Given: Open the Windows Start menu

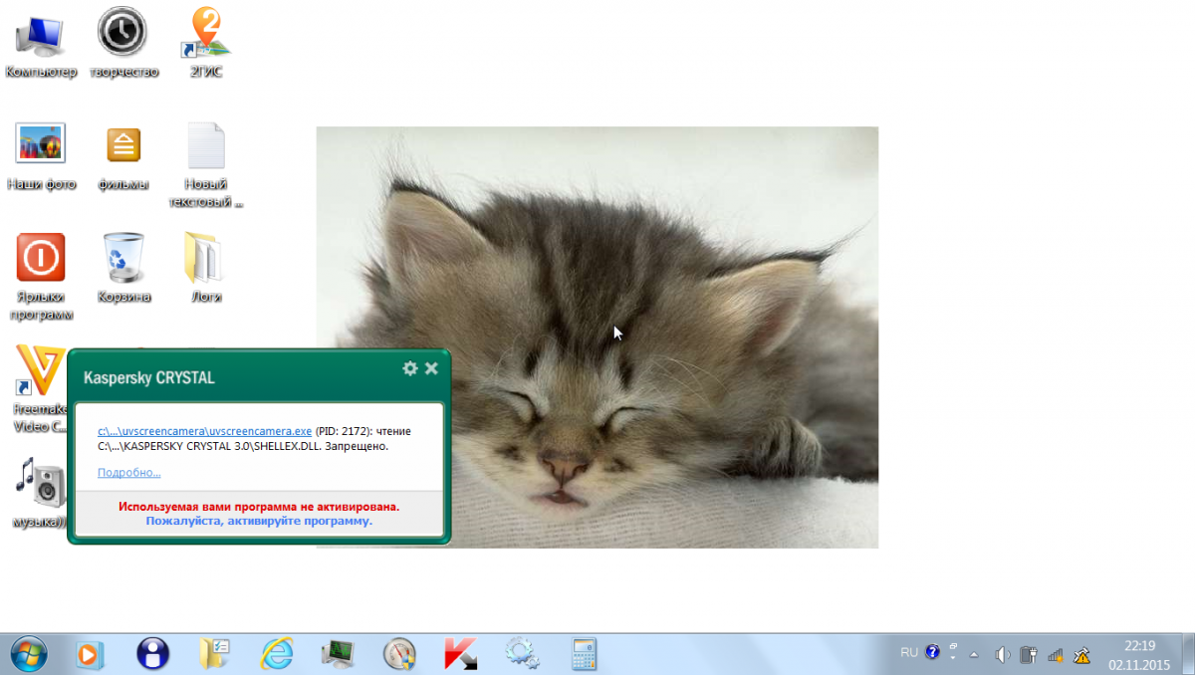Looking at the screenshot, I should (x=27, y=654).
